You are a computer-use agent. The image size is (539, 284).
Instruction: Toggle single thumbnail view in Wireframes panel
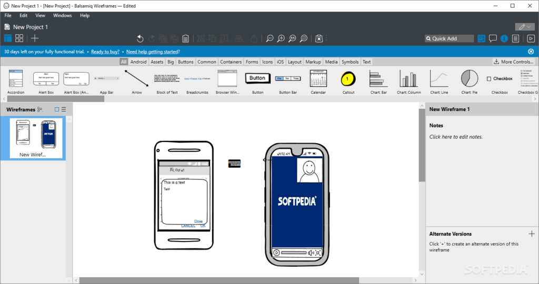pos(57,109)
